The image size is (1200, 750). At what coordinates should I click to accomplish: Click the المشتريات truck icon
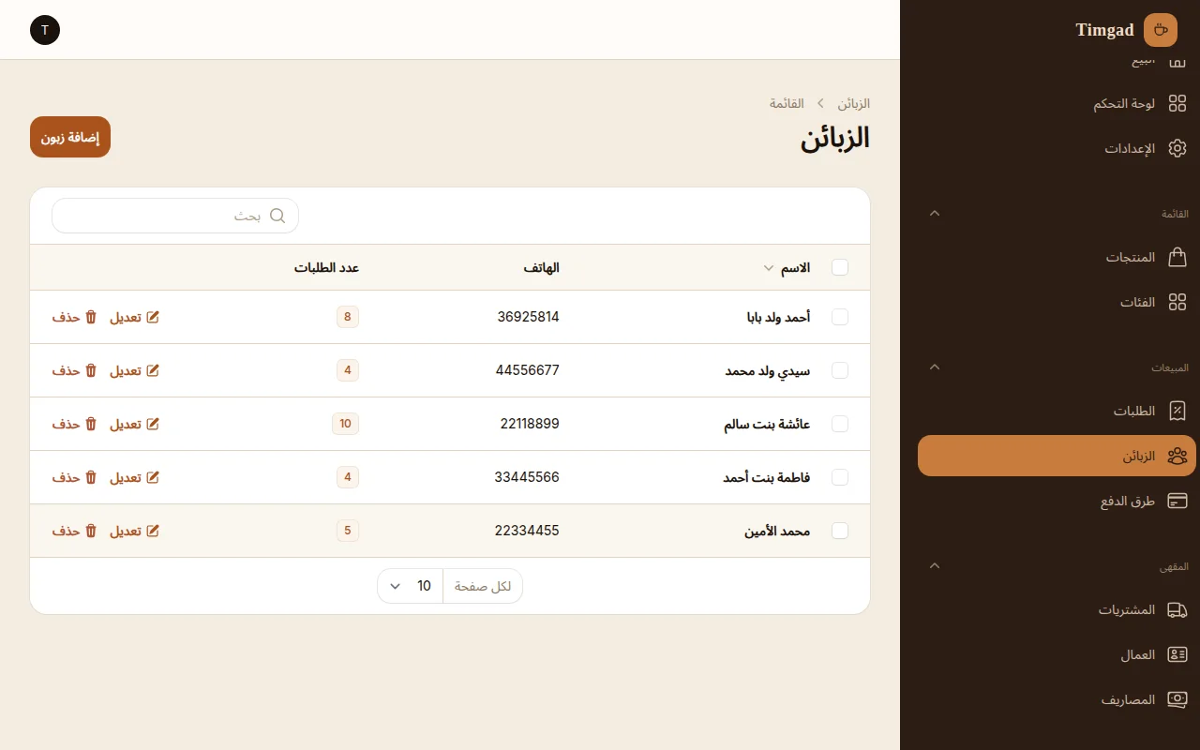tap(1177, 609)
